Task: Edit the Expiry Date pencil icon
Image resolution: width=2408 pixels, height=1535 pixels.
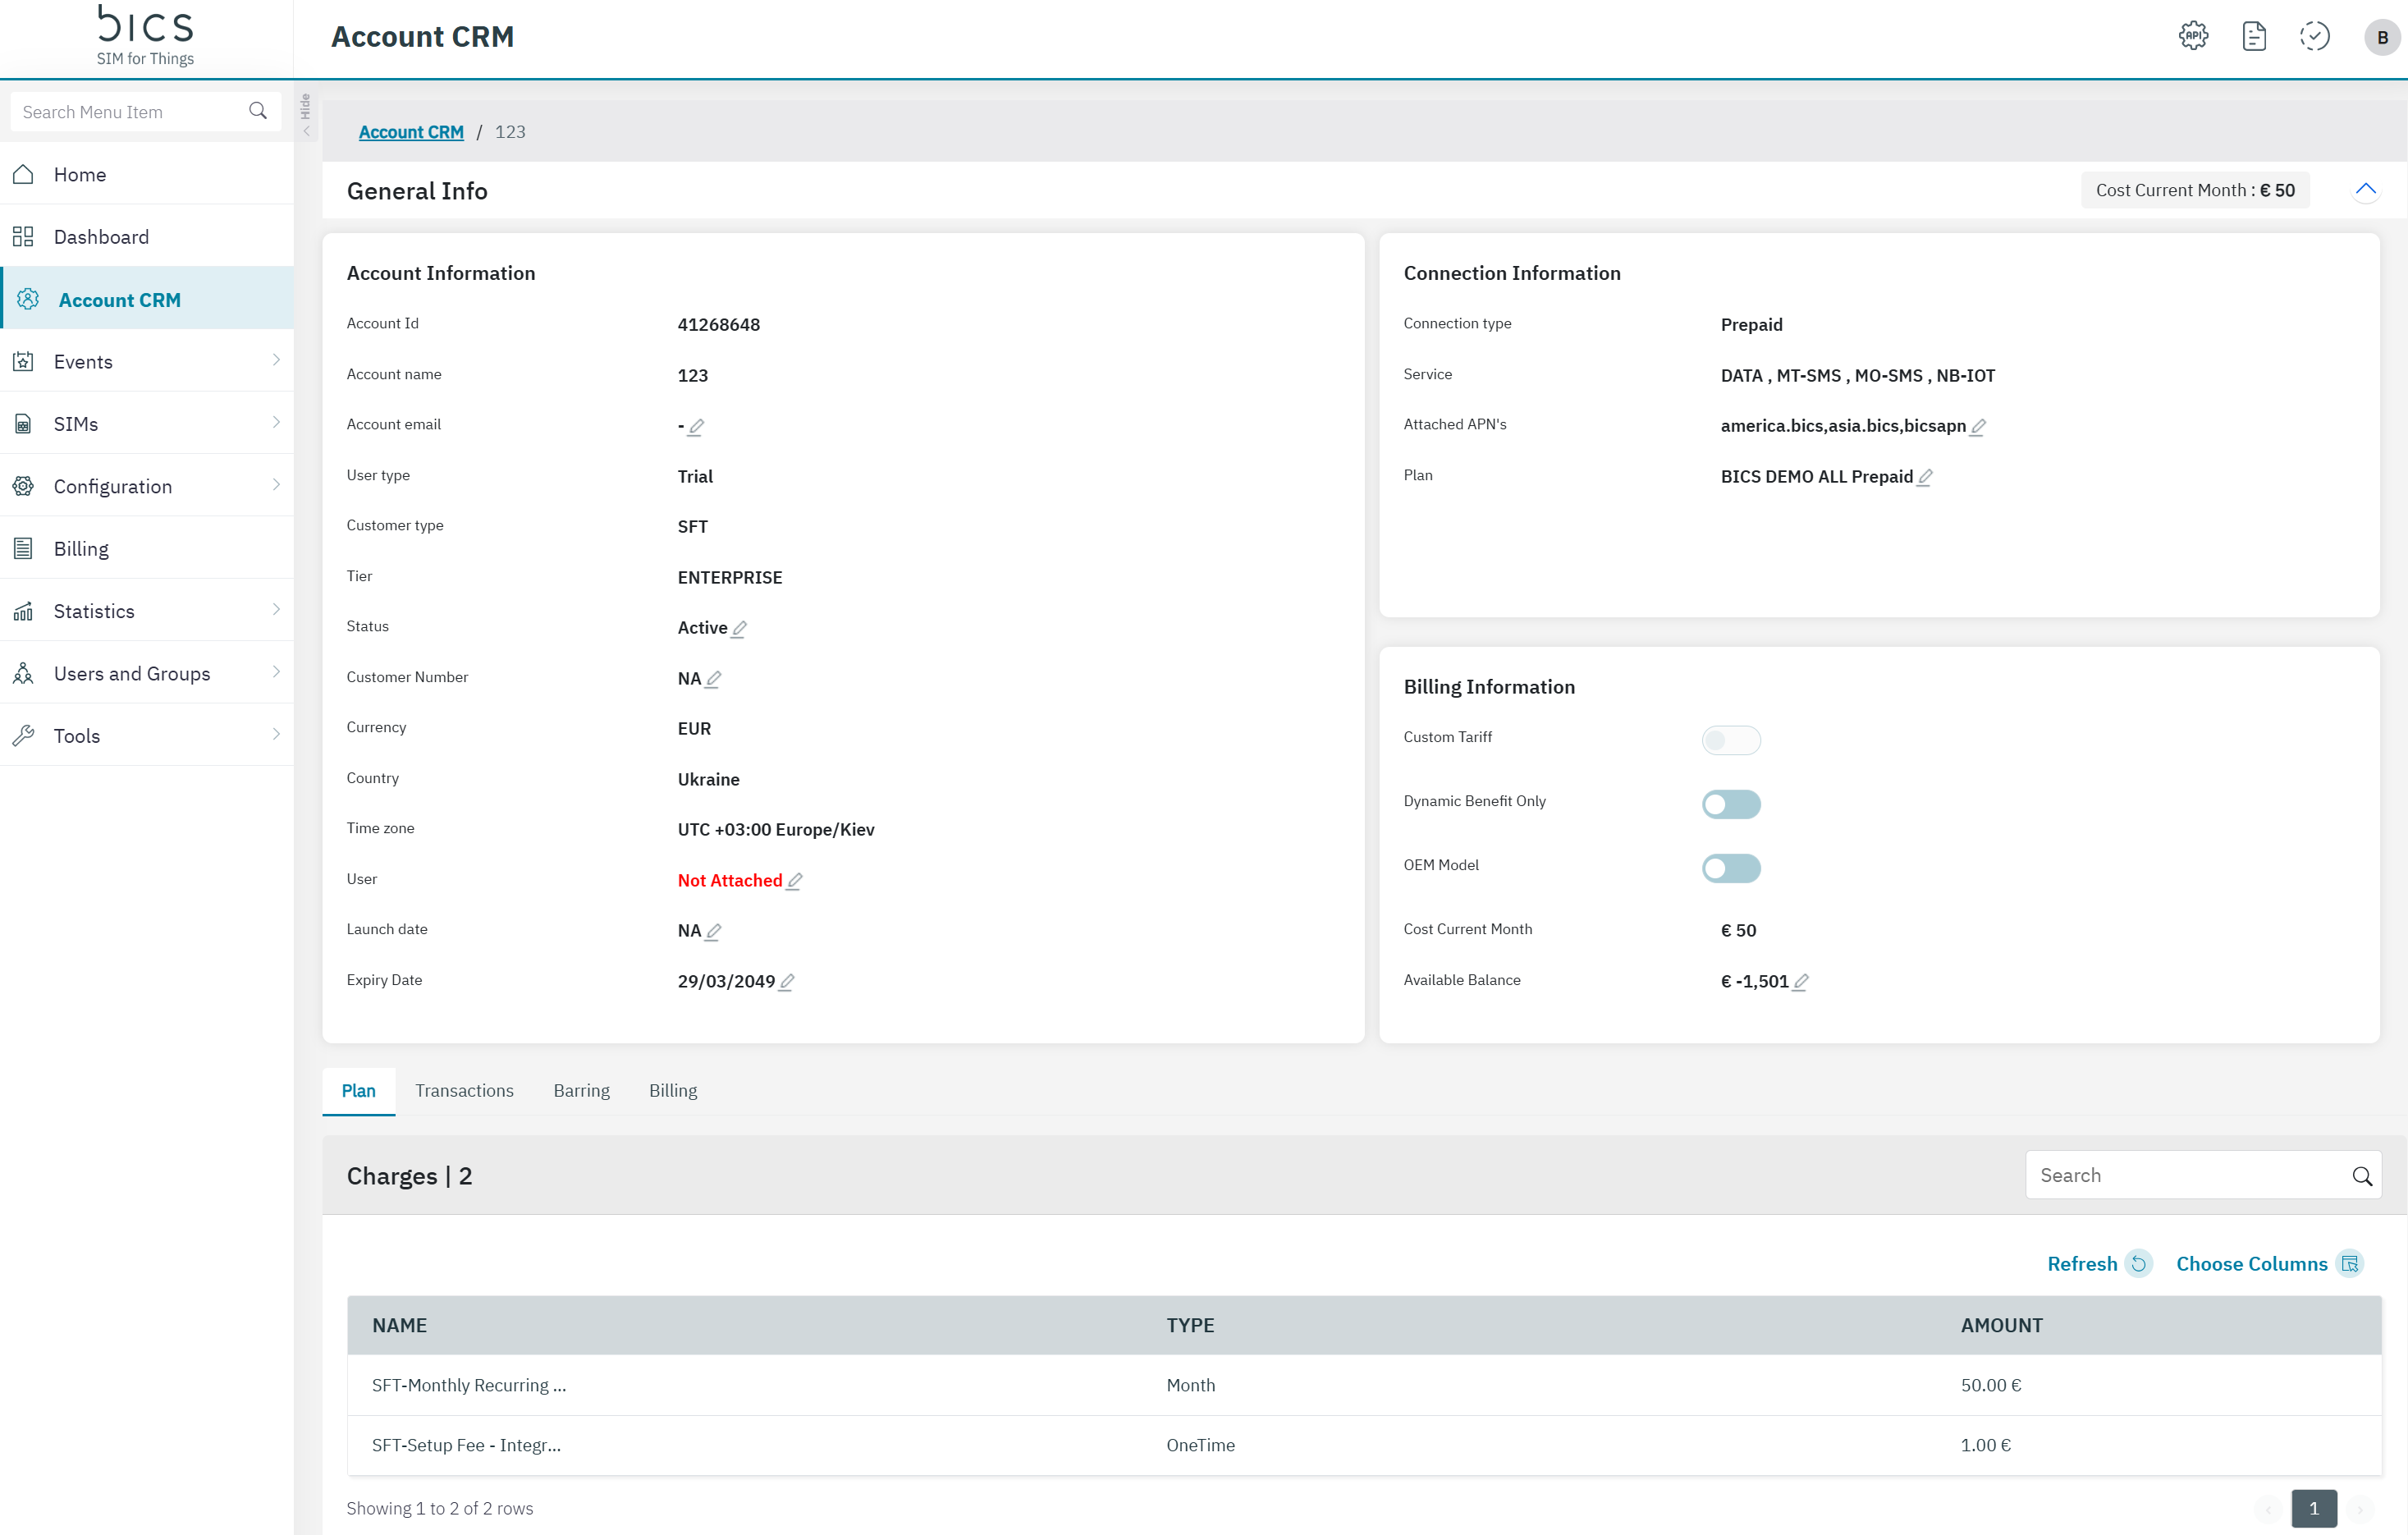Action: 787,982
